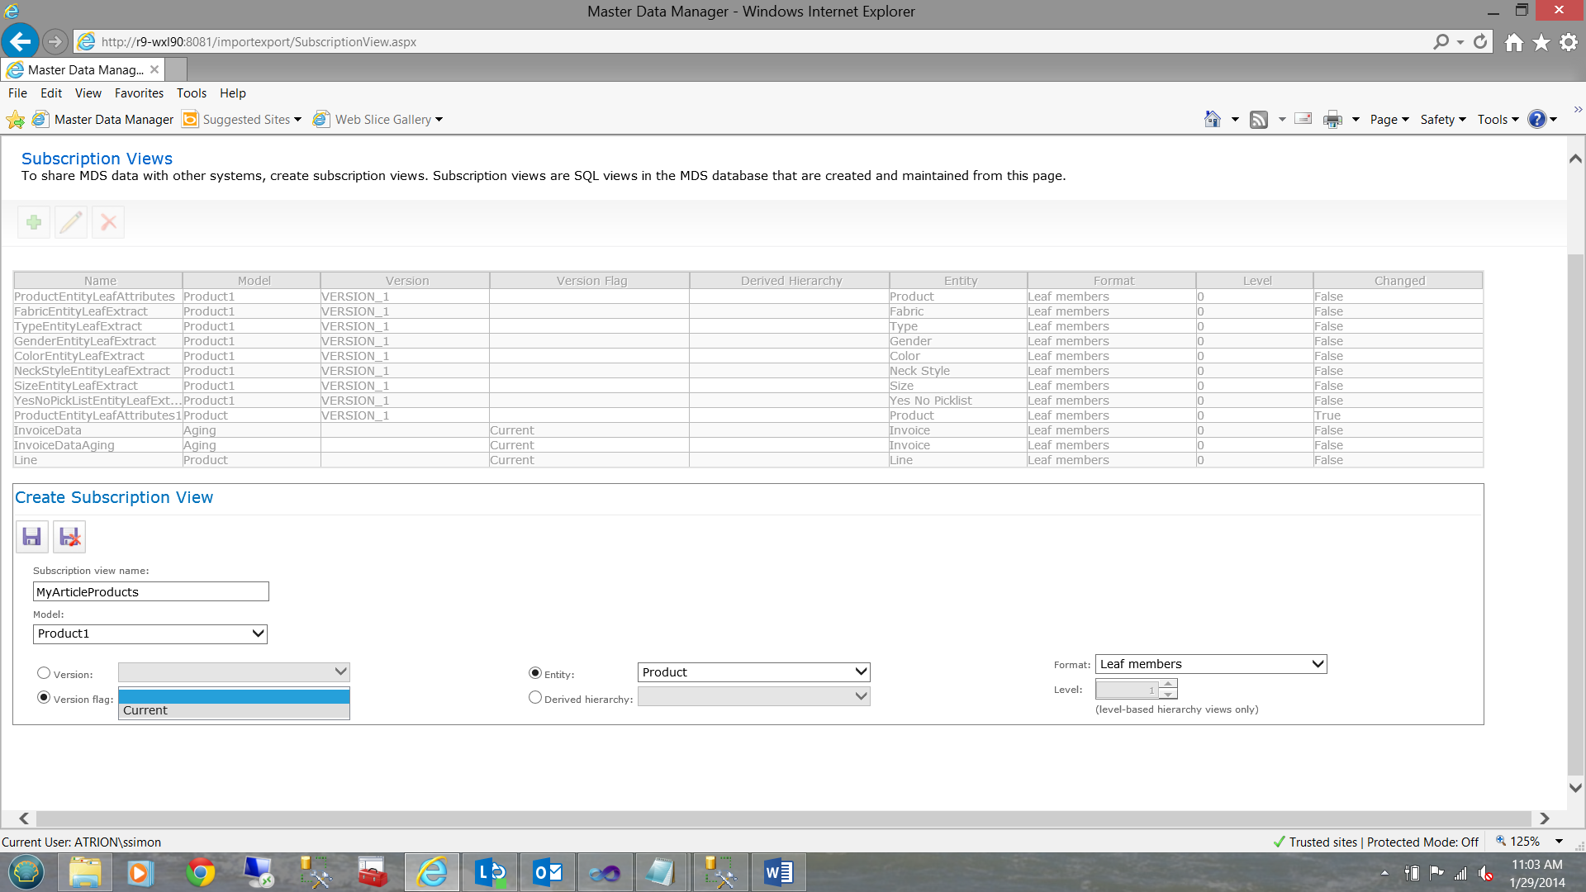Select the Derived hierarchy radio button
Image resolution: width=1586 pixels, height=892 pixels.
pyautogui.click(x=535, y=698)
